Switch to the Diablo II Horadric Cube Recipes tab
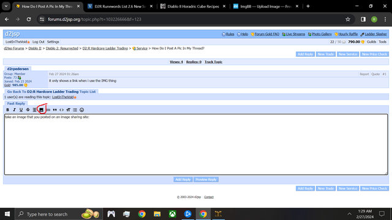This screenshot has width=392, height=220. (193, 6)
